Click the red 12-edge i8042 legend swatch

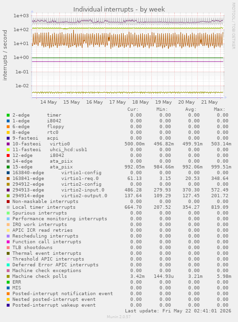click(8, 155)
